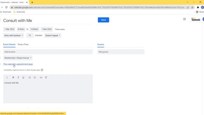
Task: Pick the start date 1 Mar 2022
Action: point(9,29)
